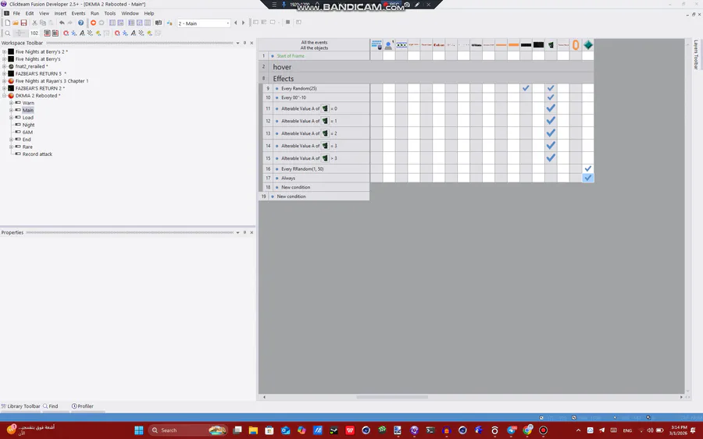Click the zoom slider in the toolbar
This screenshot has width=703, height=439.
(20, 33)
